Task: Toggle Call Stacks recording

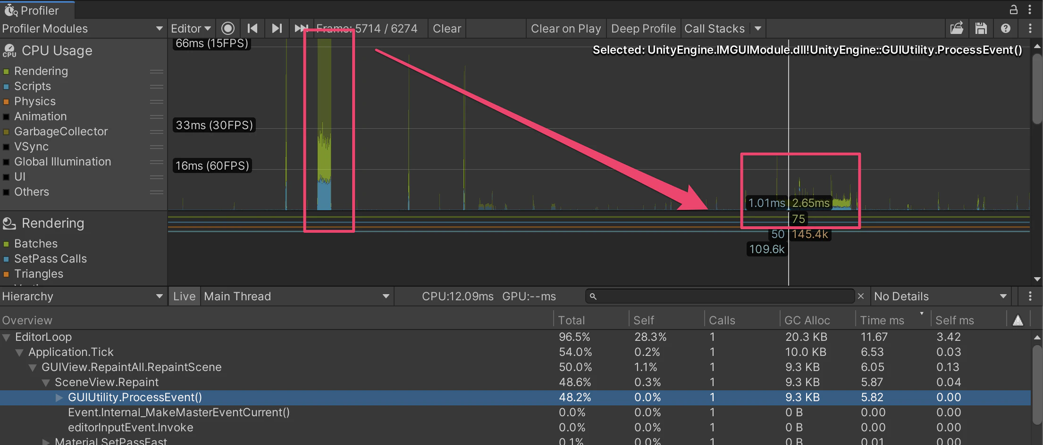Action: [715, 28]
